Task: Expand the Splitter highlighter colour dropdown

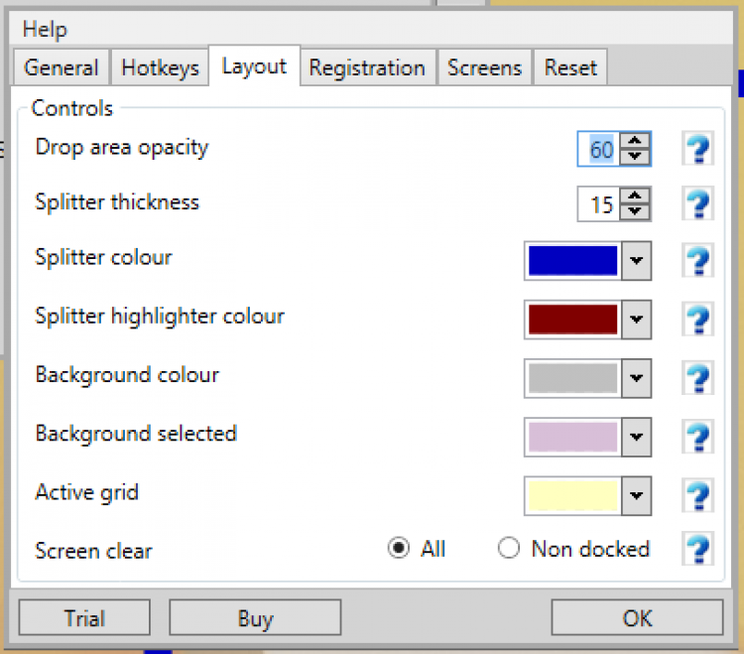Action: tap(637, 320)
